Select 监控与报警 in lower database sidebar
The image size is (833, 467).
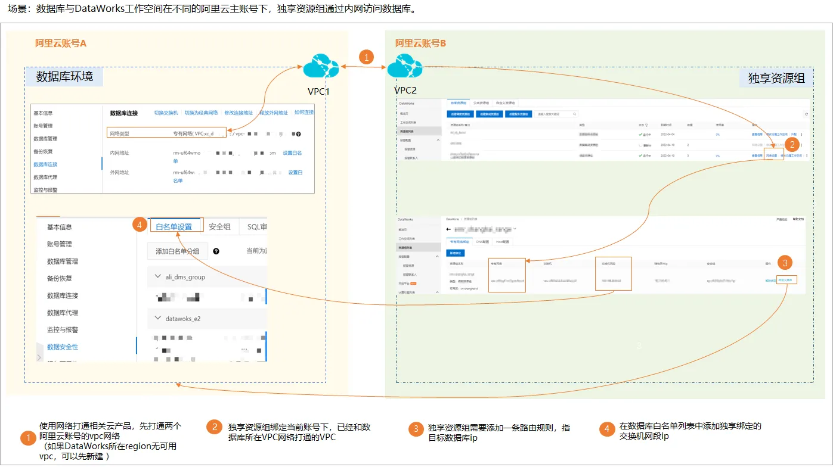[63, 329]
